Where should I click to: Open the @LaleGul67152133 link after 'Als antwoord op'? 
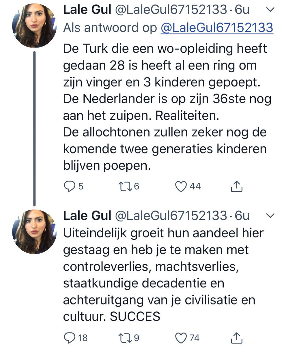[216, 28]
